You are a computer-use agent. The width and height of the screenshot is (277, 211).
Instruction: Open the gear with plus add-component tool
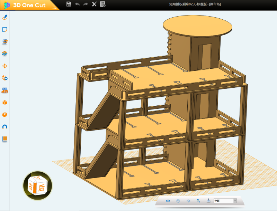click(x=5, y=78)
